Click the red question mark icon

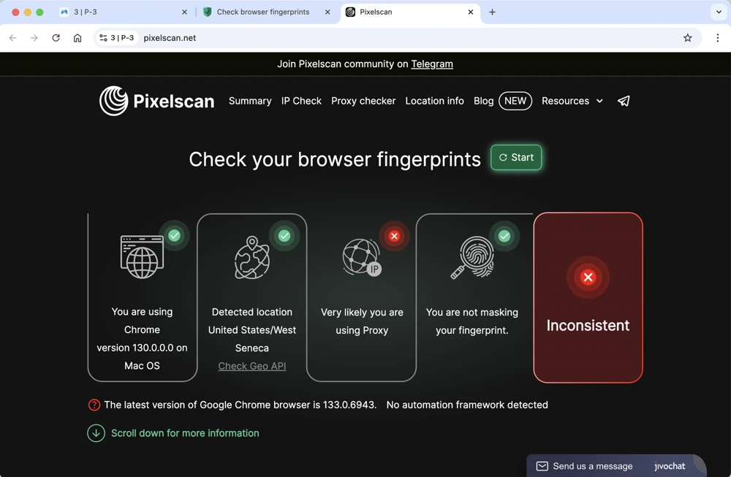click(x=94, y=405)
